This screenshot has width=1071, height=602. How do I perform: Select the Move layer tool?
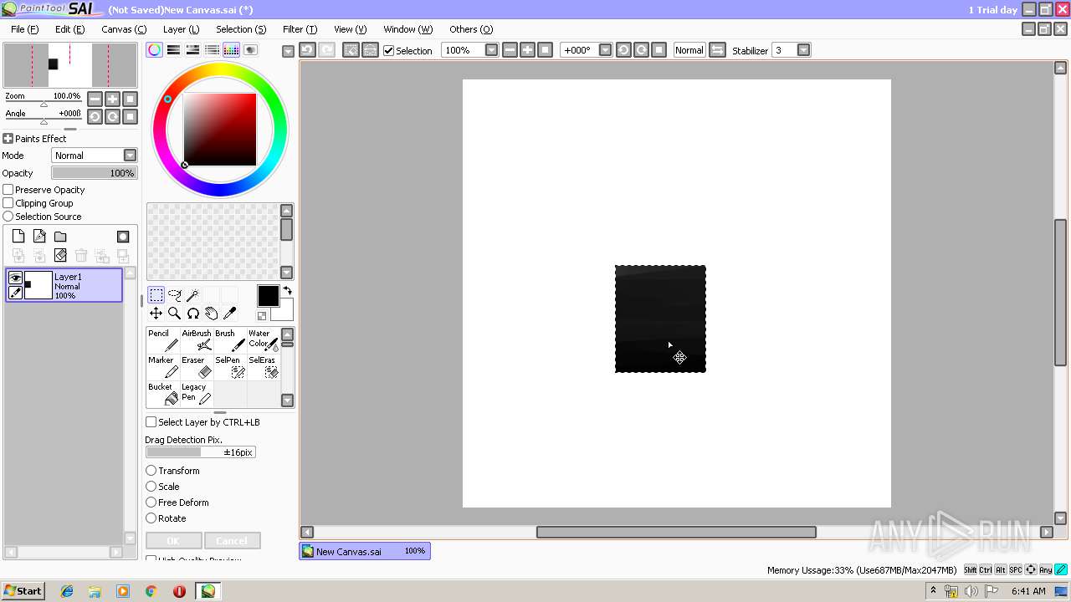tap(156, 314)
